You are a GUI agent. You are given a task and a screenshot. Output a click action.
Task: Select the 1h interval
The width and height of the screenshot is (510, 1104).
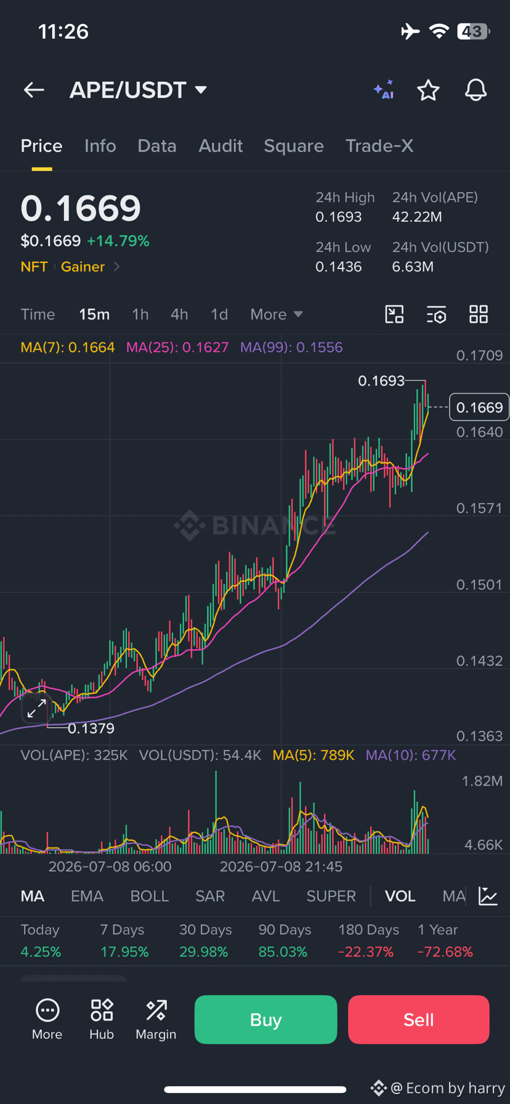pos(140,314)
